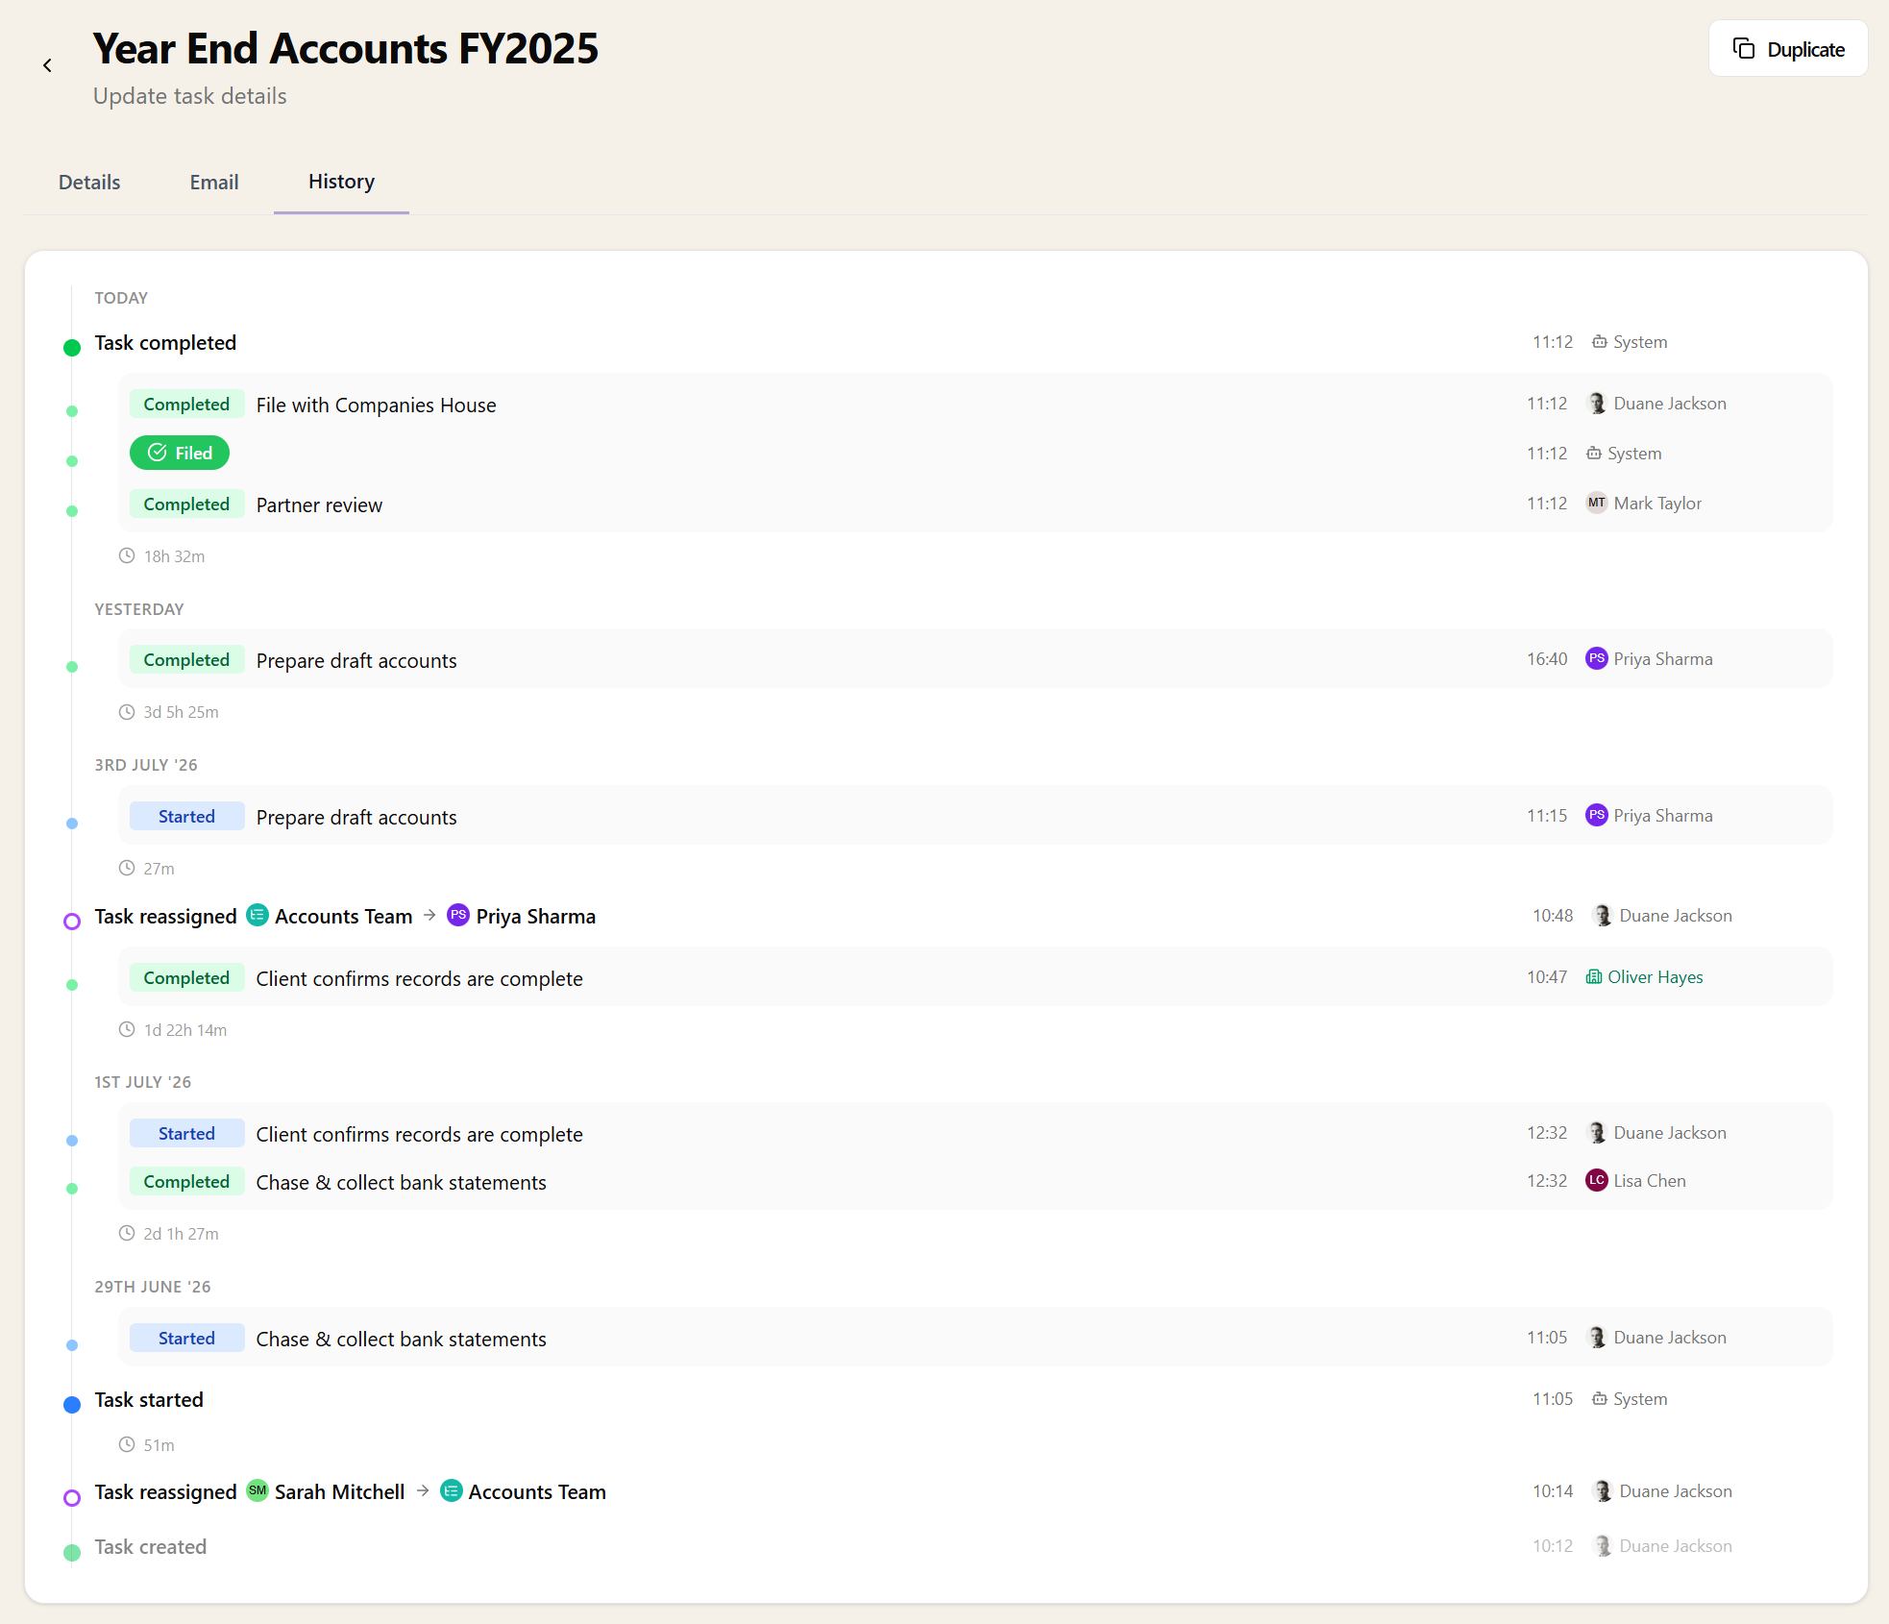Click Duane Jackson avatar on File with Companies House row
Viewport: 1889px width, 1624px height.
pyautogui.click(x=1597, y=404)
